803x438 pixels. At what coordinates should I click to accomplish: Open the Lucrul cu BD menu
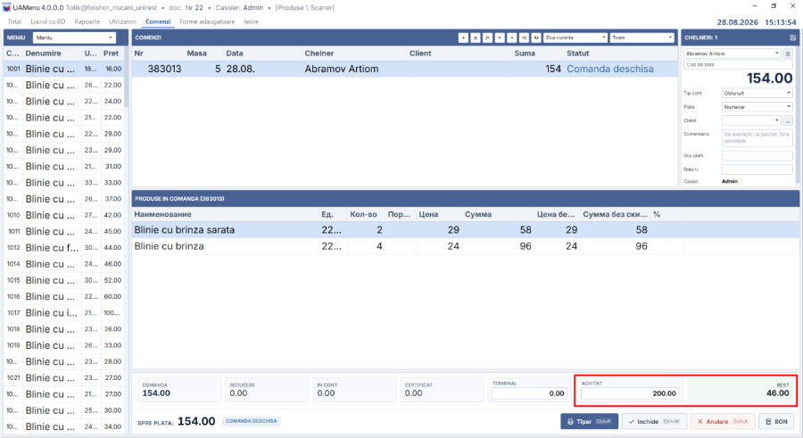[47, 21]
